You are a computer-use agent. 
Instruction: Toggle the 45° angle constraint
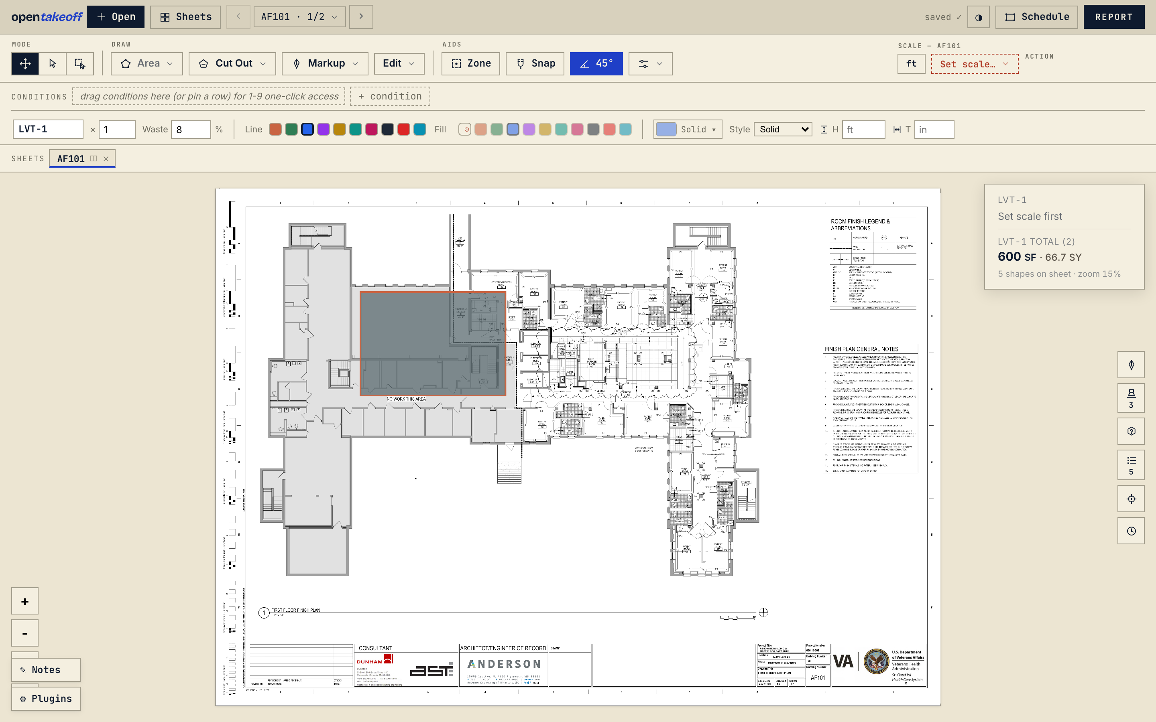coord(596,63)
